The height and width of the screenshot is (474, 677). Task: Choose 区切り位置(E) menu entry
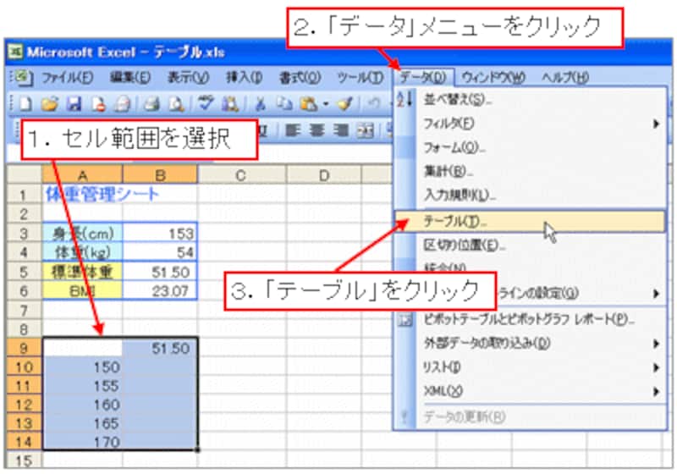point(531,245)
